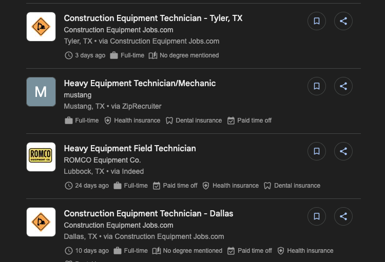Bookmark the Heavy Equipment Field Technician job

317,151
